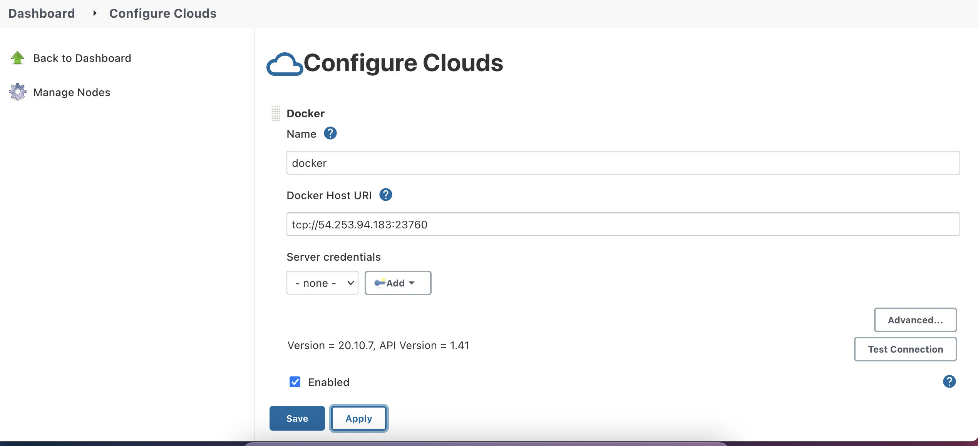Click the Apply button

(x=358, y=418)
